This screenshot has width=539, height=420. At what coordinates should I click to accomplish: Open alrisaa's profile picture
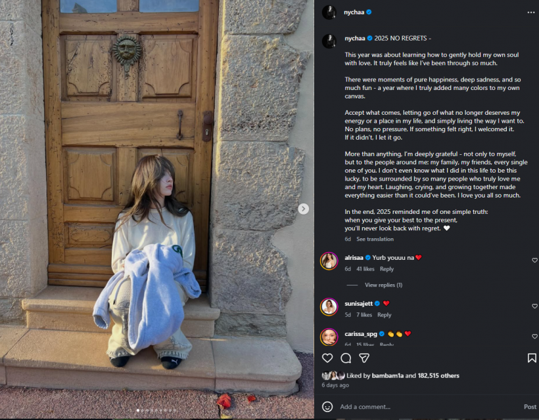(x=329, y=261)
